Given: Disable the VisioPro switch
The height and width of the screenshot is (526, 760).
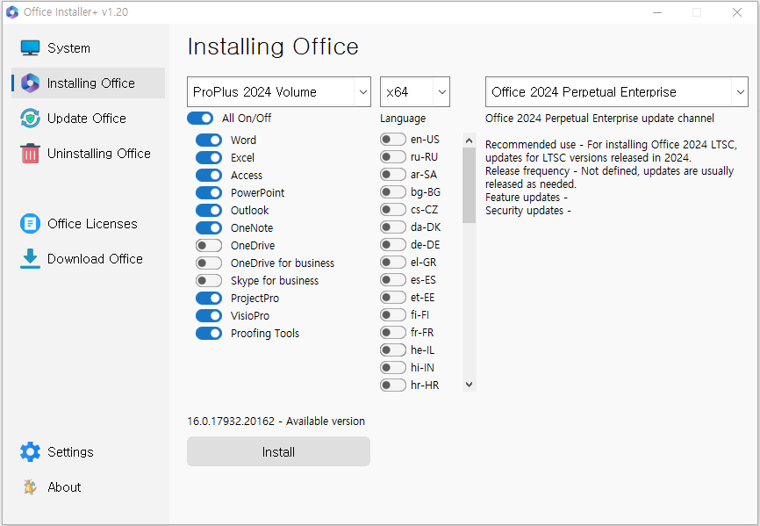Looking at the screenshot, I should click(209, 315).
